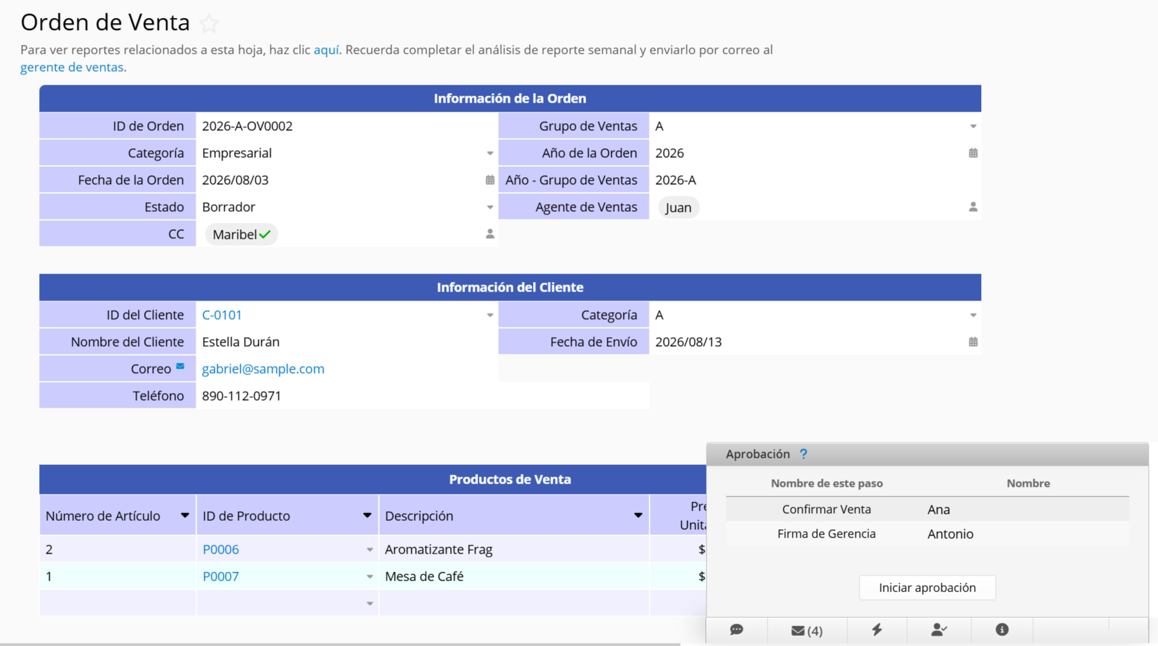Image resolution: width=1158 pixels, height=646 pixels.
Task: Follow the gerente de ventas link
Action: (72, 67)
